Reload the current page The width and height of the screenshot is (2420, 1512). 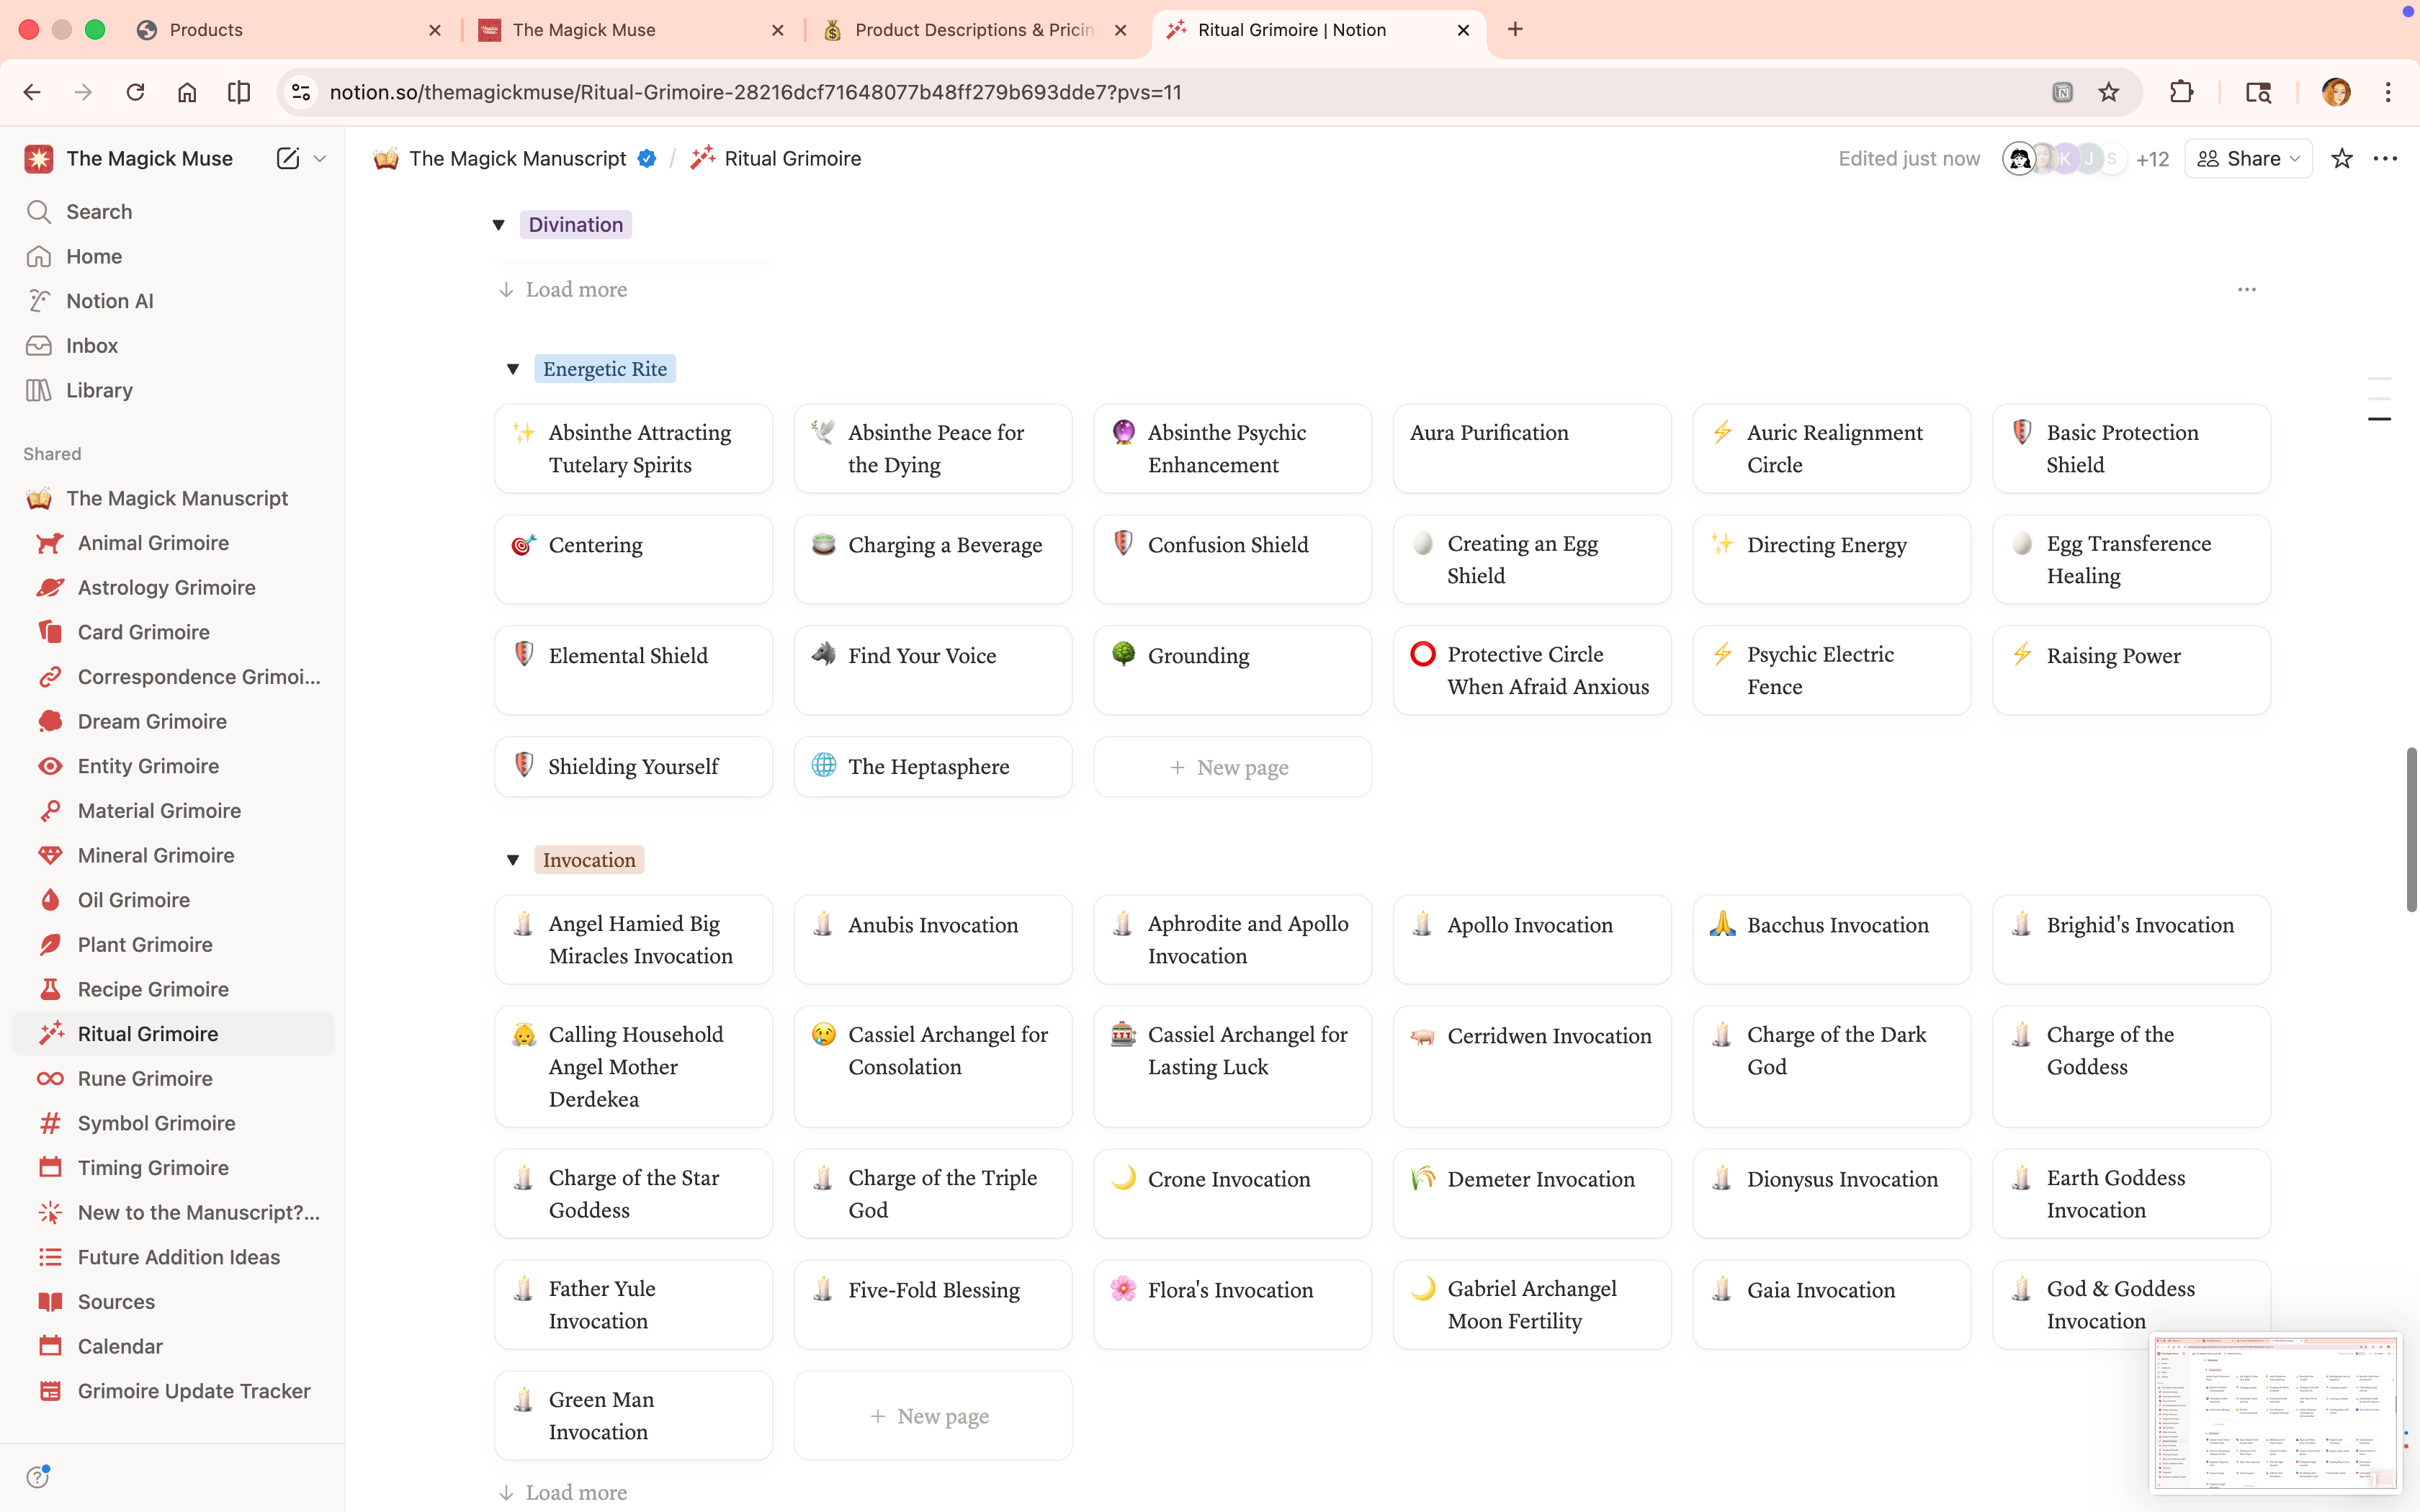tap(135, 92)
